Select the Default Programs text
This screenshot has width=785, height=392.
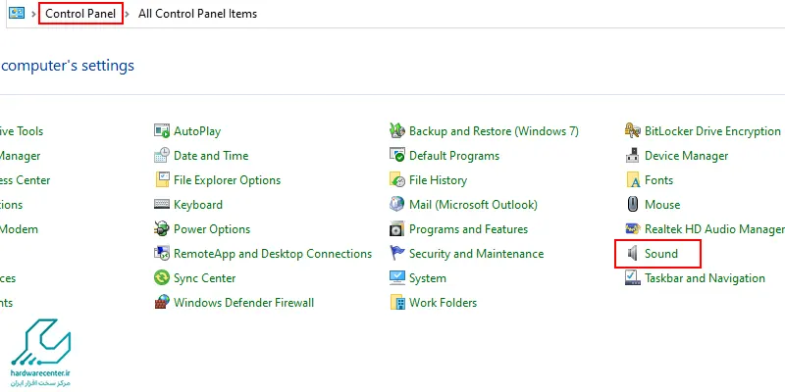pyautogui.click(x=454, y=156)
